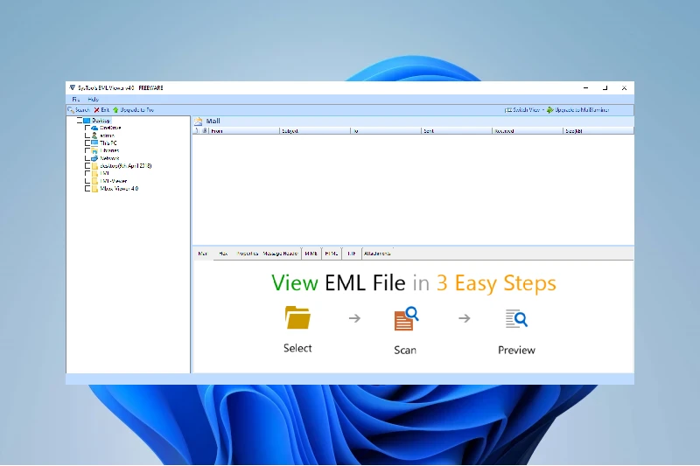The width and height of the screenshot is (700, 466).
Task: Switch to the Attachments tab
Action: click(377, 254)
